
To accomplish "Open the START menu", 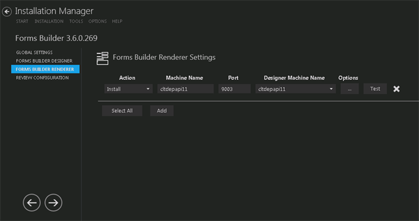I will coord(22,22).
